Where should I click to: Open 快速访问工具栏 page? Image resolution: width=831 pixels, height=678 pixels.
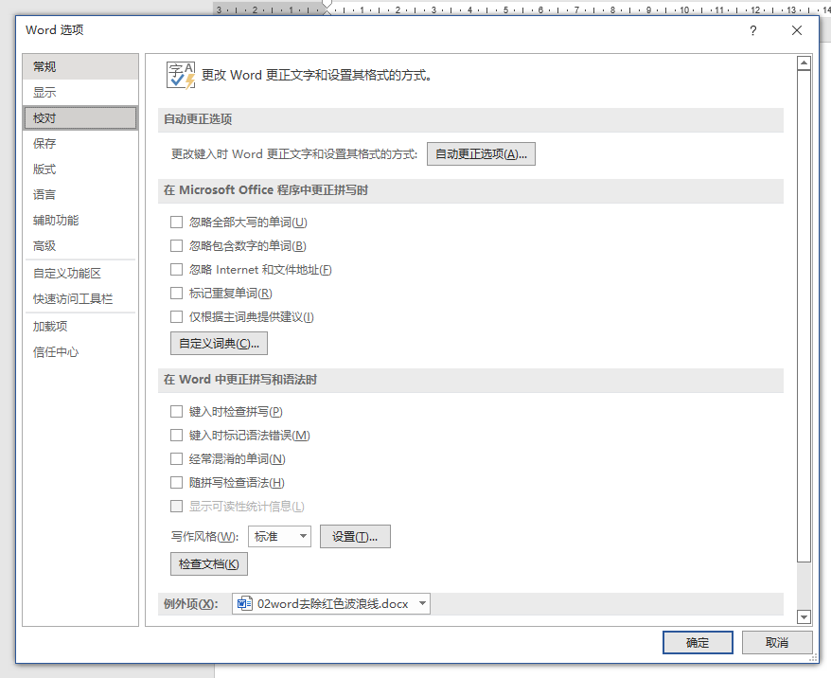[80, 299]
